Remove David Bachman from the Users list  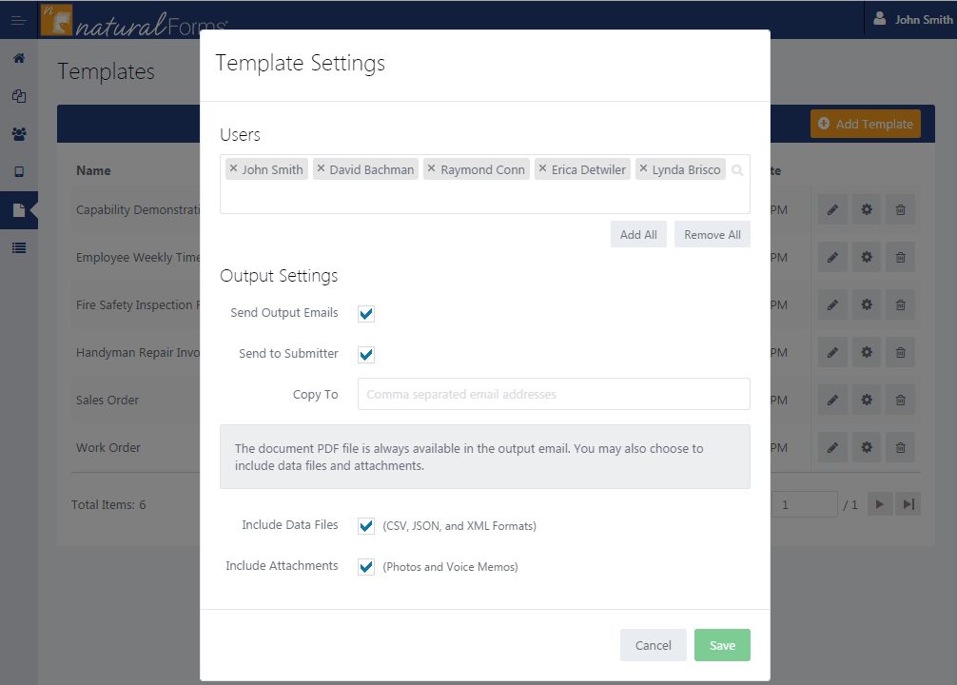click(x=322, y=168)
